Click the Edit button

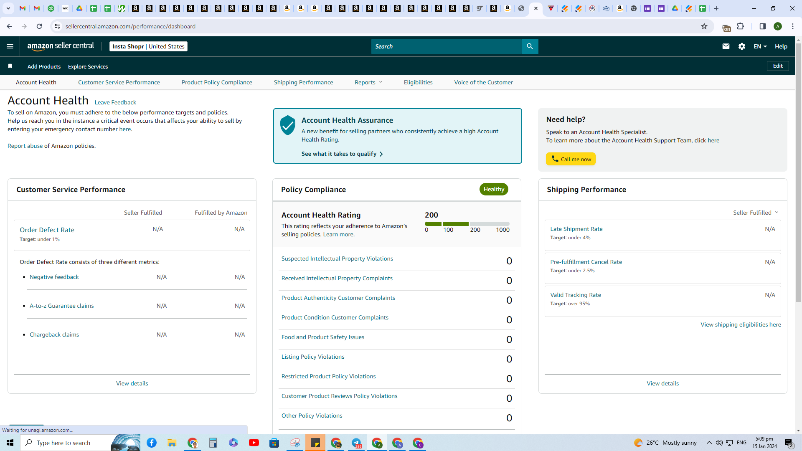tap(778, 66)
